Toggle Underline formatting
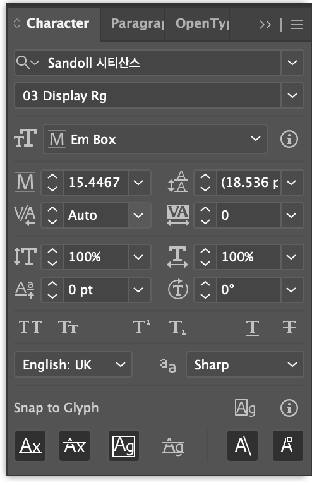312x485 pixels. [x=253, y=328]
